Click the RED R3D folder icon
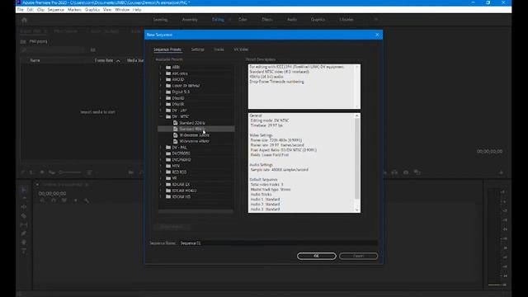This screenshot has height=297, width=528. click(168, 172)
